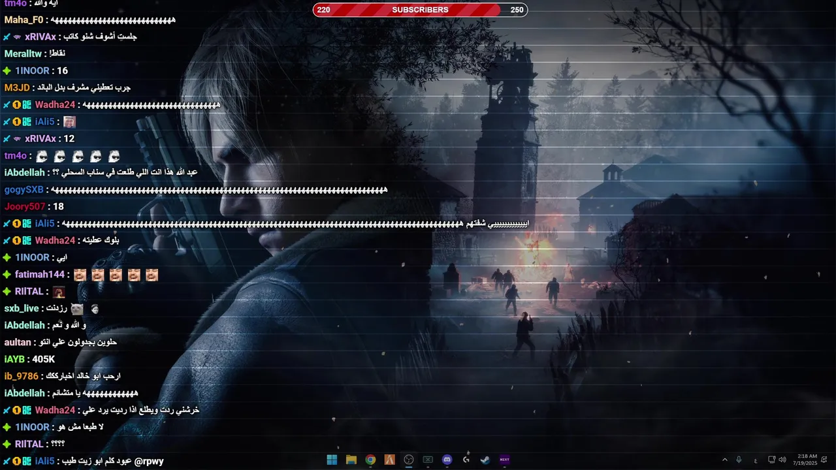The width and height of the screenshot is (836, 470).
Task: Click the microphone icon in system tray
Action: [x=739, y=460]
